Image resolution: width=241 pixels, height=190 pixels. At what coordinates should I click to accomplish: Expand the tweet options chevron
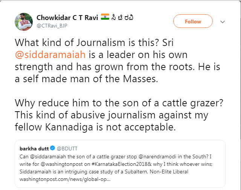[x=223, y=22]
